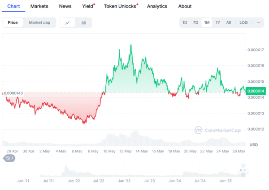
Task: Click the 14 May date label
Action: pyautogui.click(x=142, y=152)
